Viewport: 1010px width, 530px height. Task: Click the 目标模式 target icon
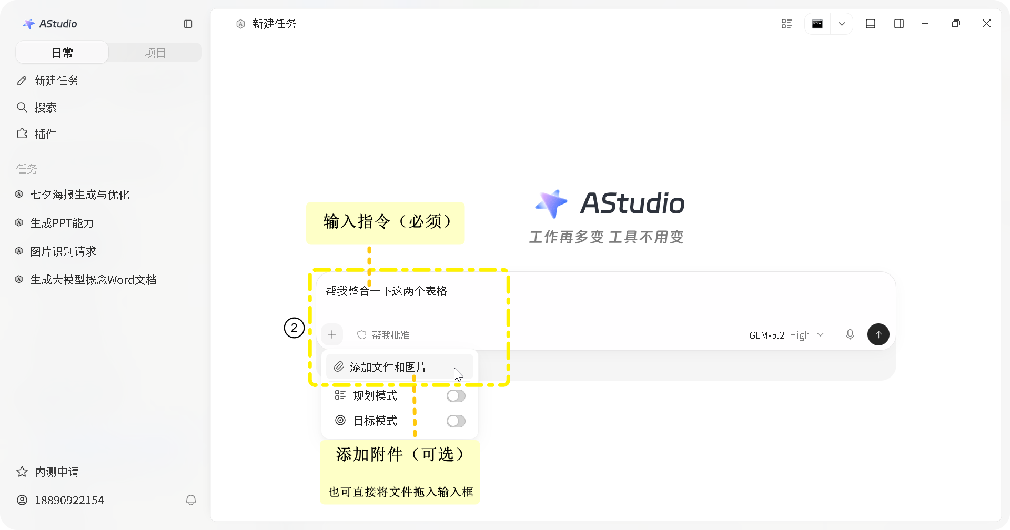point(340,421)
